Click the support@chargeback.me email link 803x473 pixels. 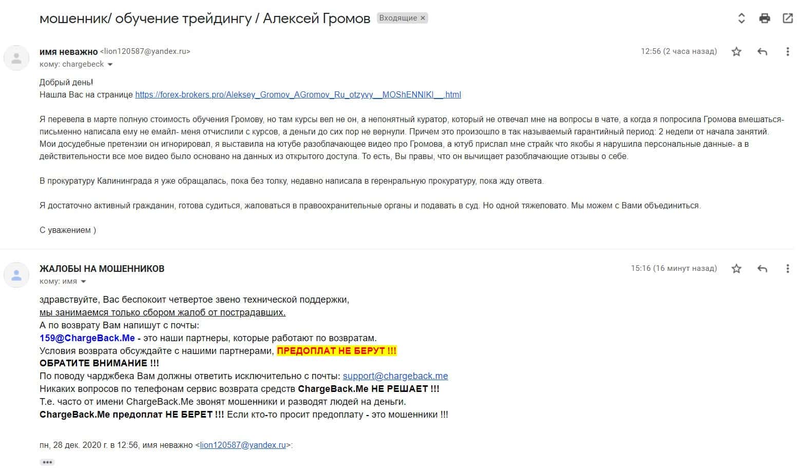(x=395, y=376)
